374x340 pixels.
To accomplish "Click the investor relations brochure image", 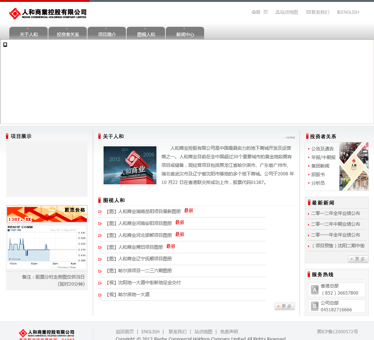I will point(354,166).
